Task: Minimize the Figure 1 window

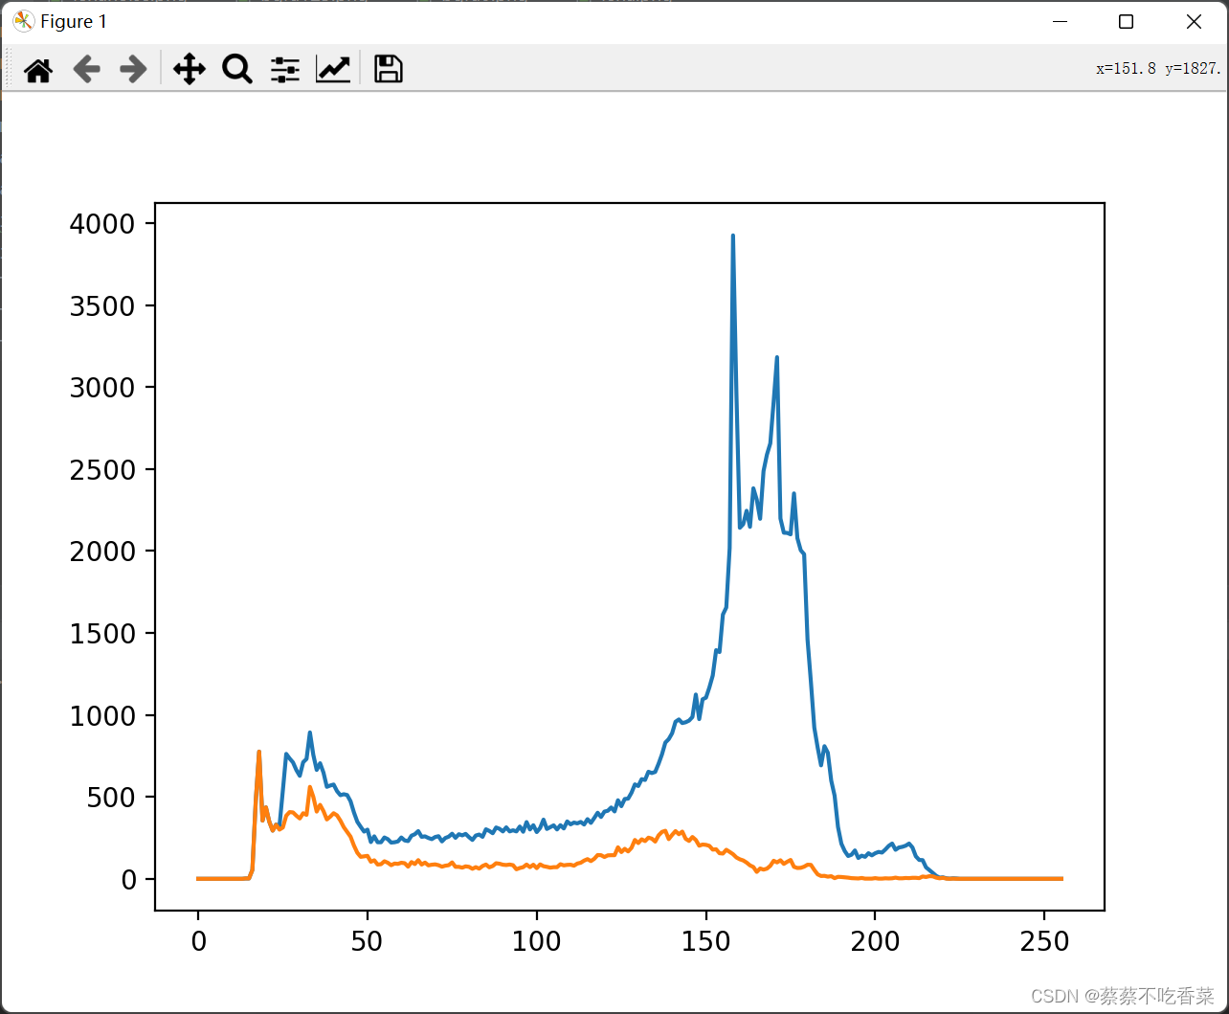Action: 1059,21
